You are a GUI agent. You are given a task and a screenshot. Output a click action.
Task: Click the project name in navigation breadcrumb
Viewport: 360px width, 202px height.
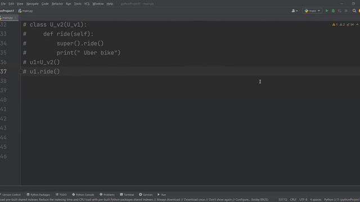[x=7, y=11]
